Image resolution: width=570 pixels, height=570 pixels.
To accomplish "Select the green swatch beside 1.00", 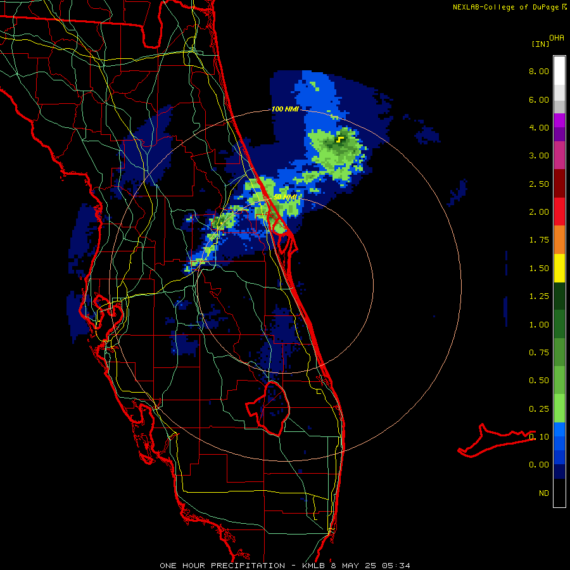I will (x=559, y=324).
